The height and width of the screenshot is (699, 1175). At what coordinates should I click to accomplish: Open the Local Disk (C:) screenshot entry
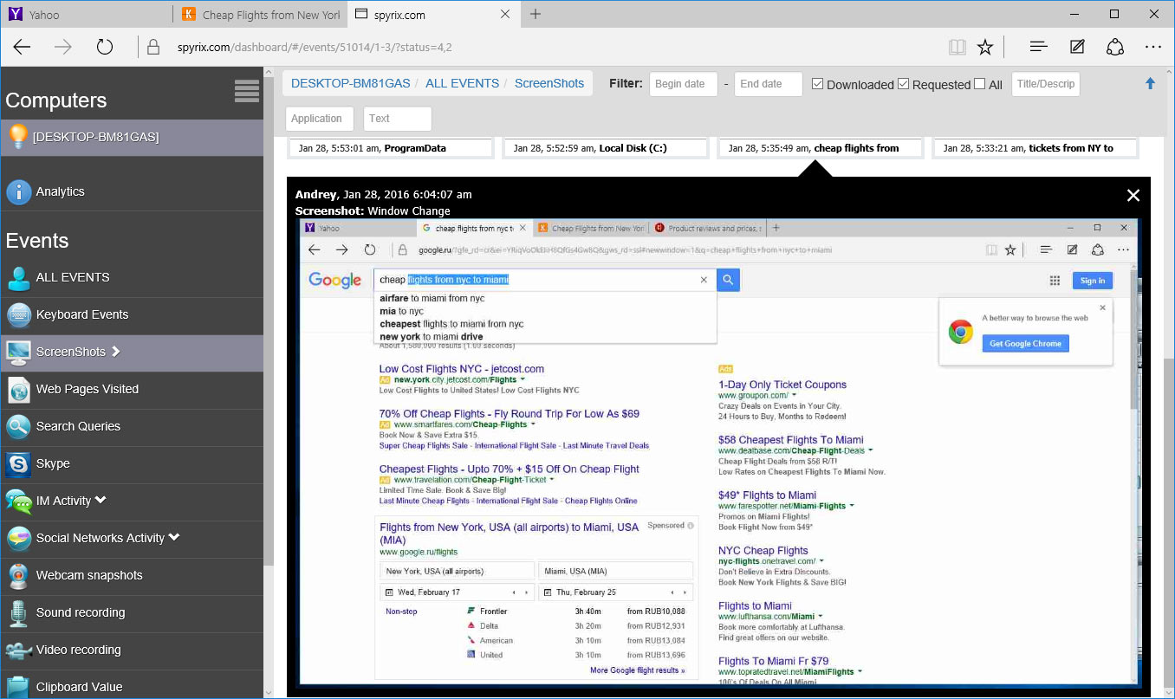pyautogui.click(x=605, y=148)
